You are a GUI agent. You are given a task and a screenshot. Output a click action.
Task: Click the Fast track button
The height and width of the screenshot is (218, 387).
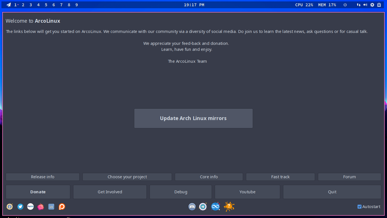tap(280, 177)
